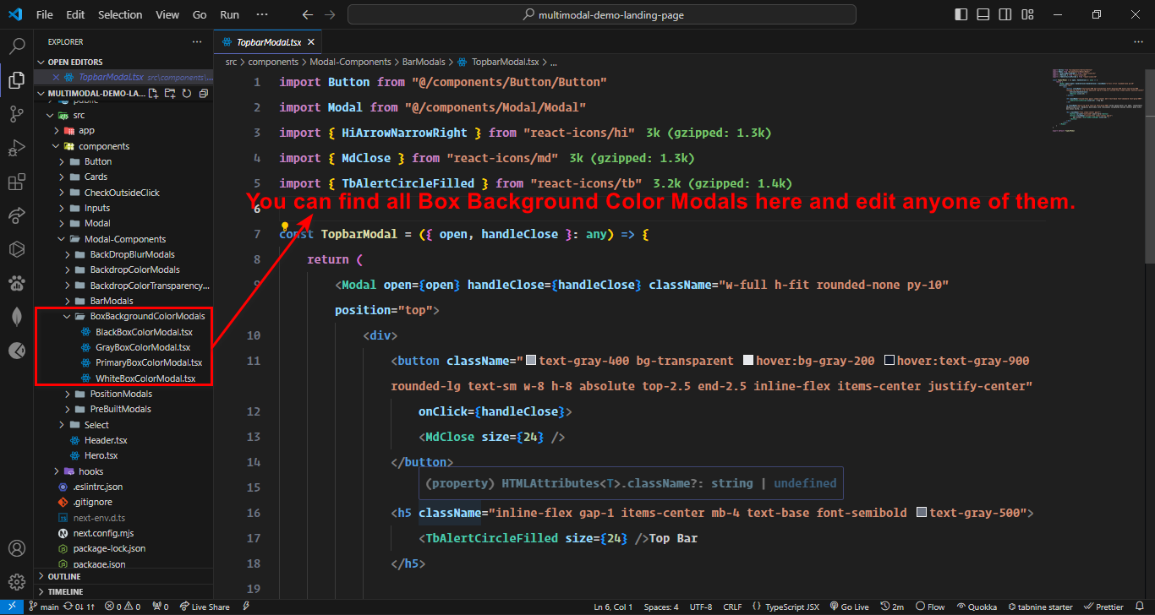The image size is (1155, 615).
Task: Click text-gray-500 color swatch on line 16
Action: [922, 513]
